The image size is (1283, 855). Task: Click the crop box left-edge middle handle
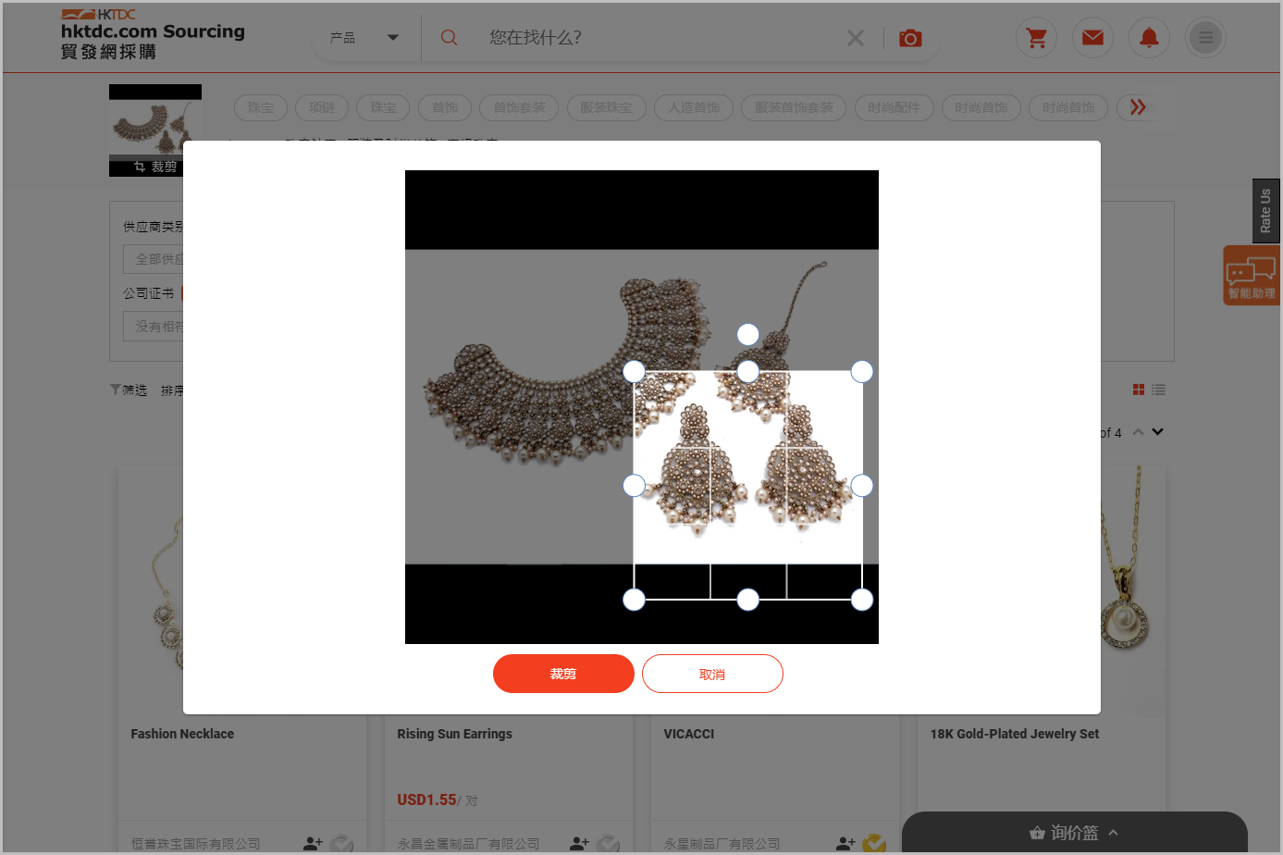(x=634, y=486)
